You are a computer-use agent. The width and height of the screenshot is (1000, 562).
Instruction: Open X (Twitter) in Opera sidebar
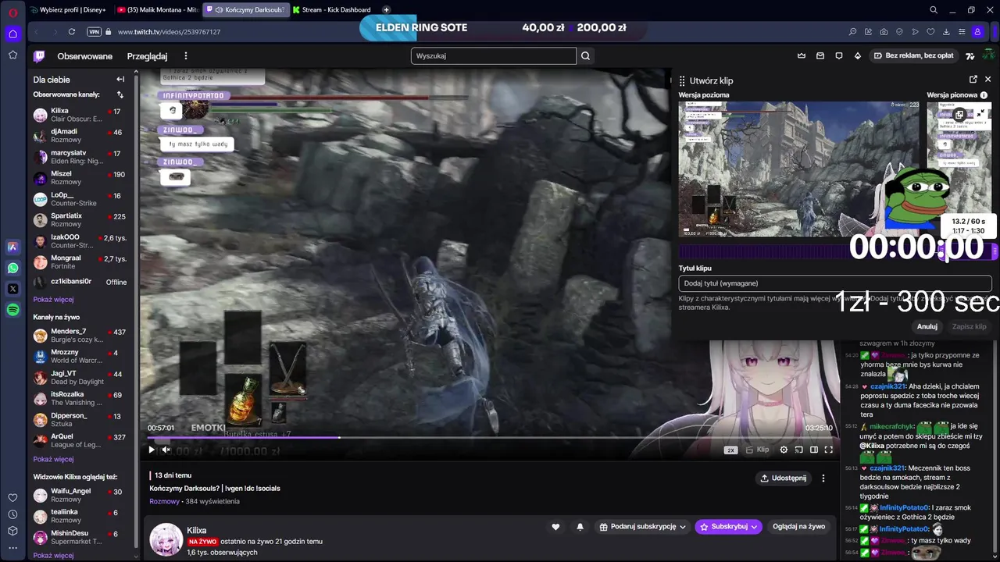click(12, 289)
